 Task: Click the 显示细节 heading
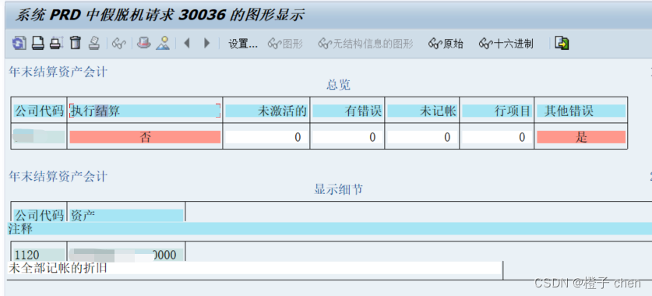[x=339, y=189]
